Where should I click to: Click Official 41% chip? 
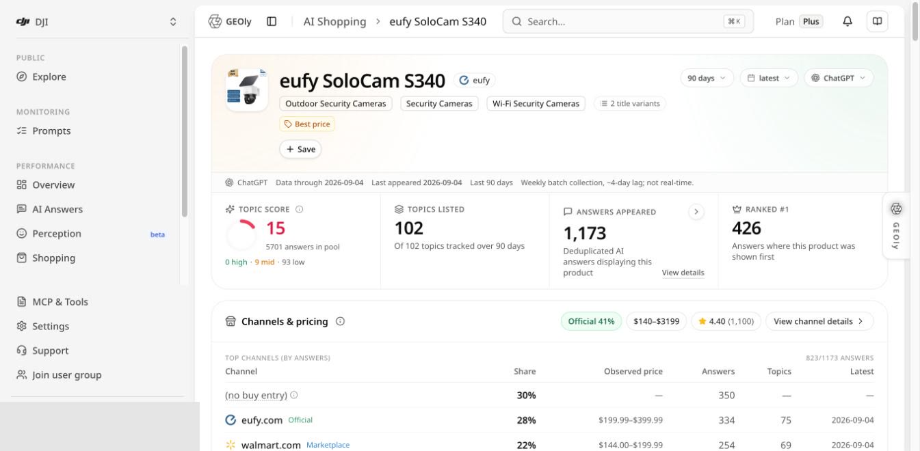coord(591,321)
